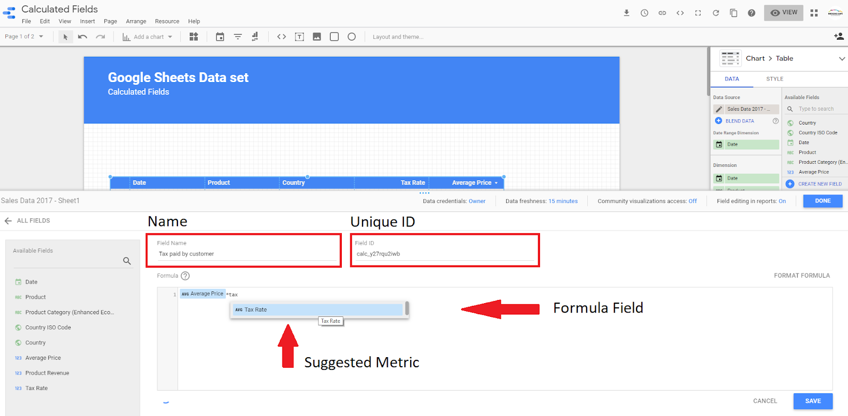Click the SAVE button

[x=813, y=401]
